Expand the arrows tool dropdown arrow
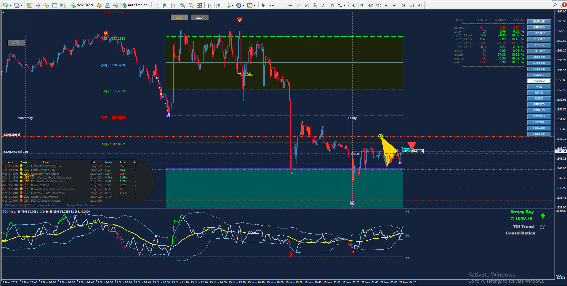 coord(344,5)
